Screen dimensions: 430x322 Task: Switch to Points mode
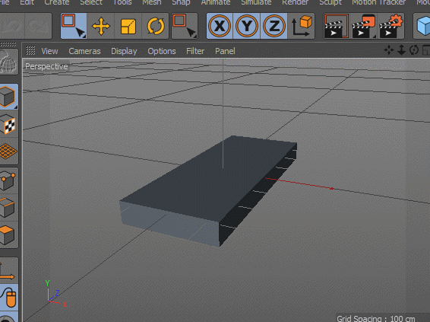point(8,180)
